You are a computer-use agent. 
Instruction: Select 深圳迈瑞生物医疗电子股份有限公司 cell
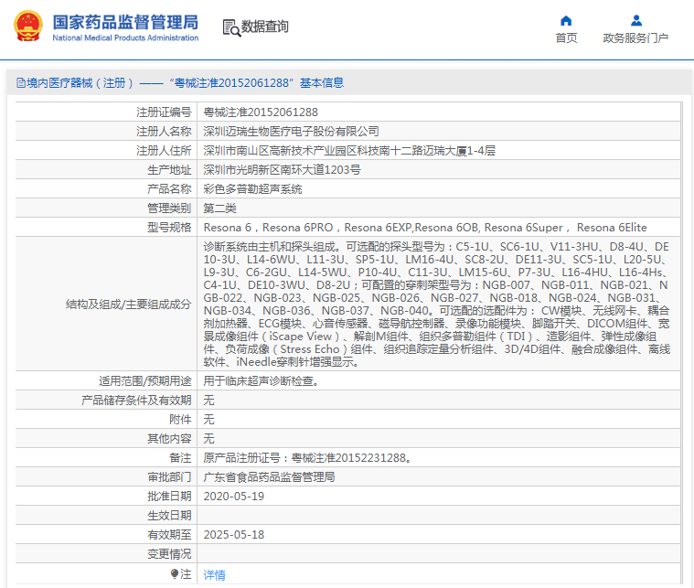pyautogui.click(x=438, y=132)
